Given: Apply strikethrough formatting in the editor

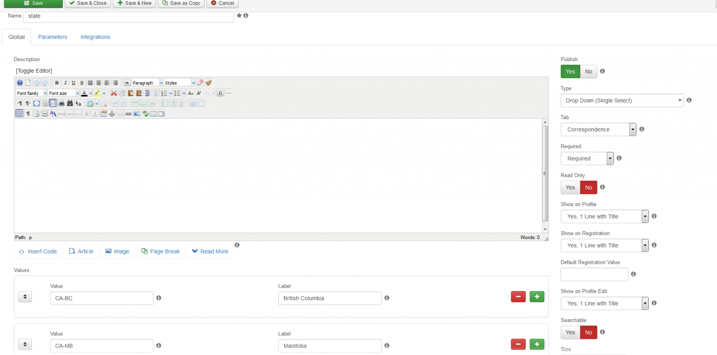Looking at the screenshot, I should click(x=82, y=83).
